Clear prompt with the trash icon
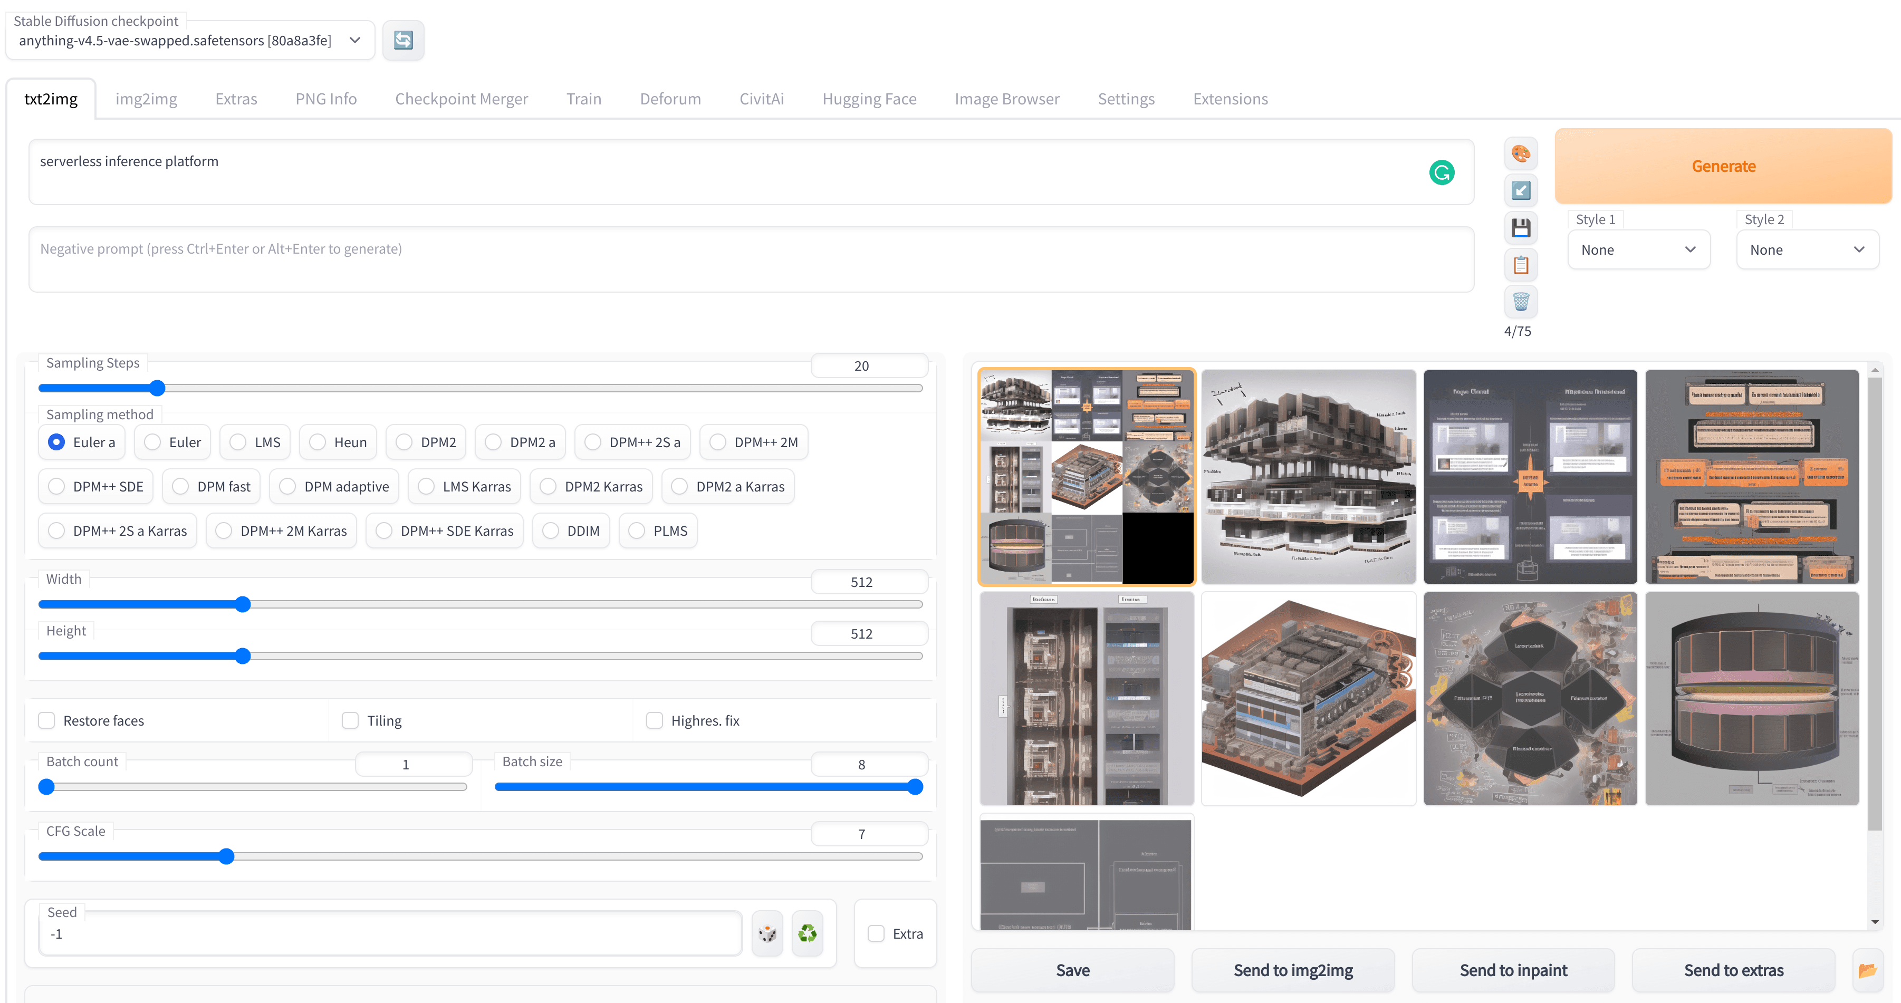The height and width of the screenshot is (1003, 1901). 1520,301
